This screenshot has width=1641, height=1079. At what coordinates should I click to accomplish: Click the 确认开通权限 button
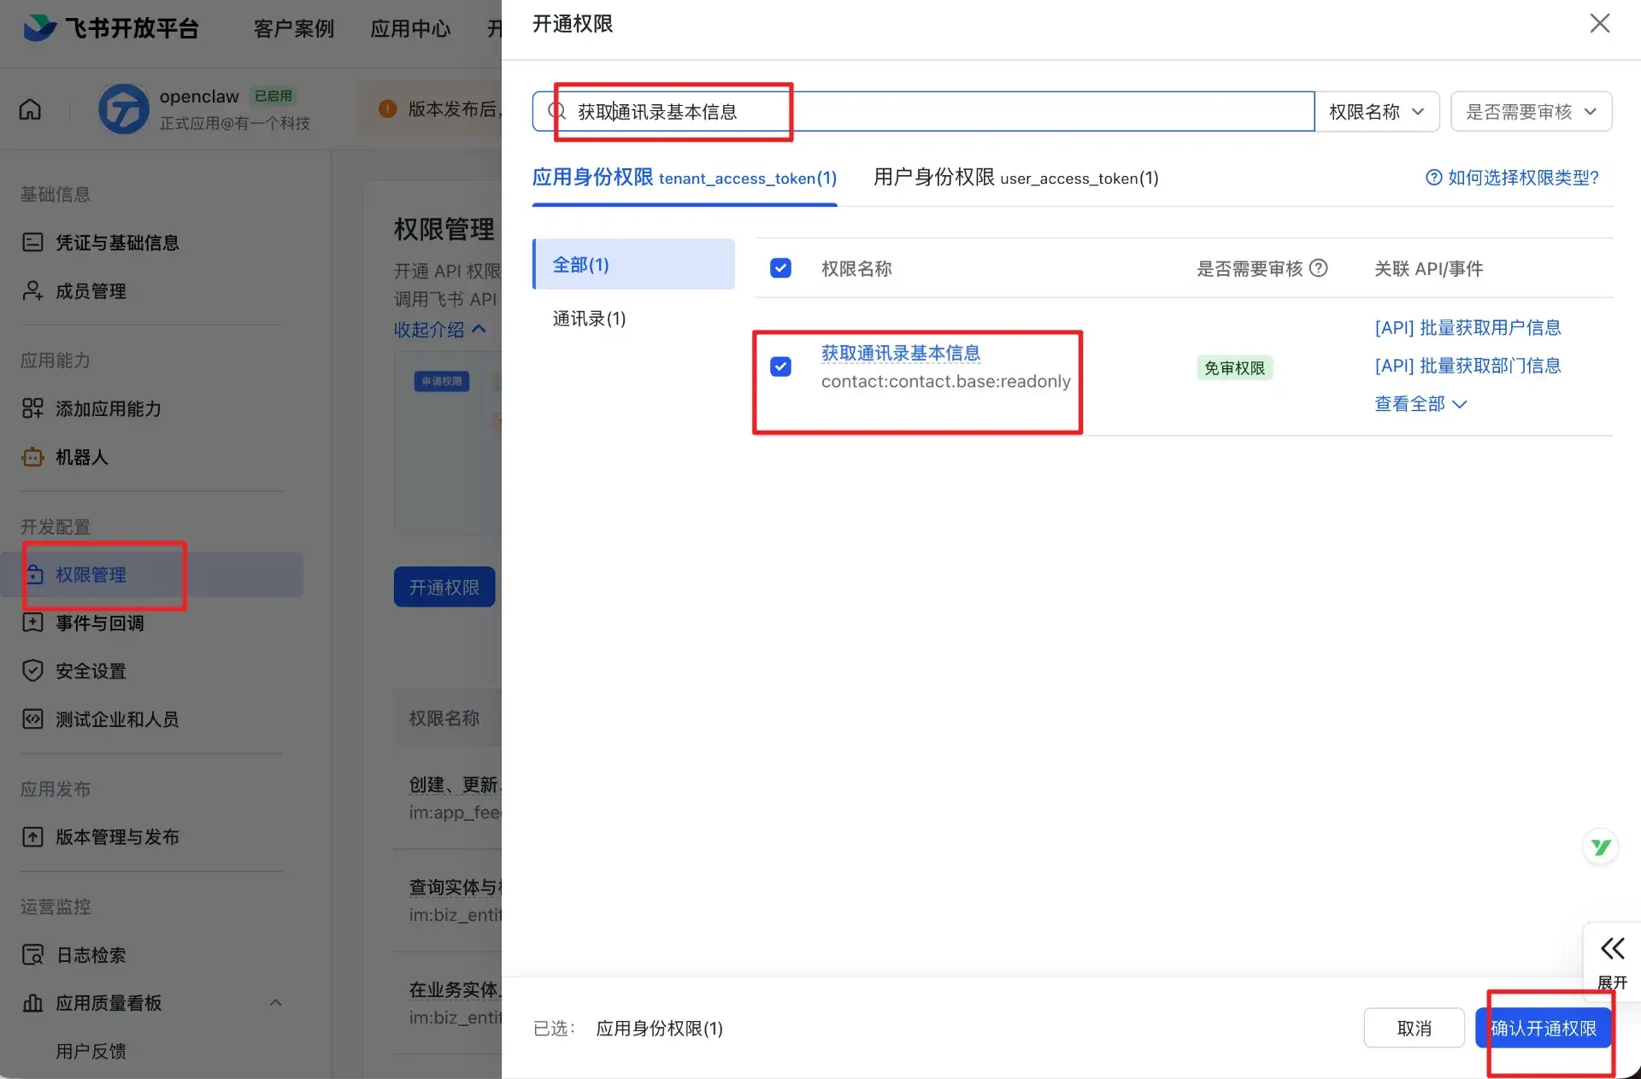click(1543, 1028)
